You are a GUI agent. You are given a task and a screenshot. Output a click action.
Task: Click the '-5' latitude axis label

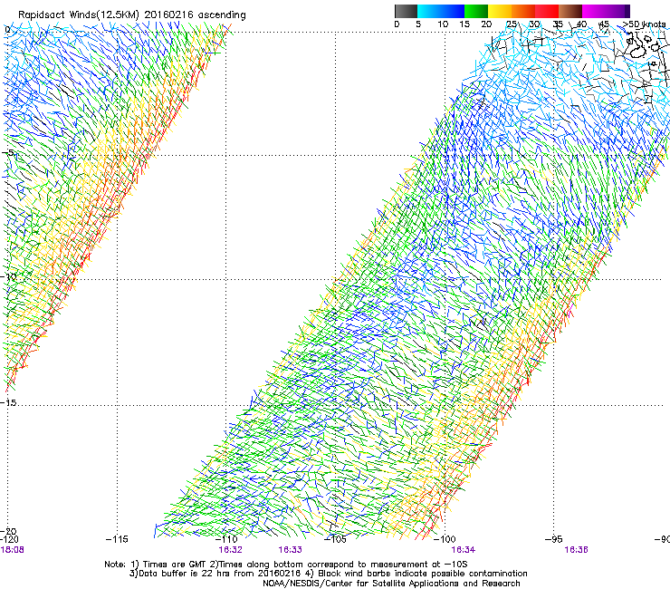click(7, 153)
